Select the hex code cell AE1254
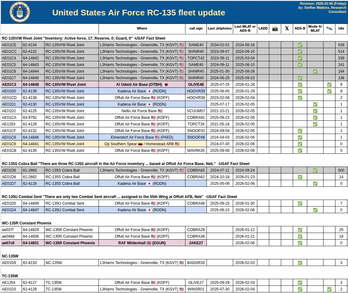Image resolution: width=348 pixels, height=293 pixels. click(x=11, y=283)
